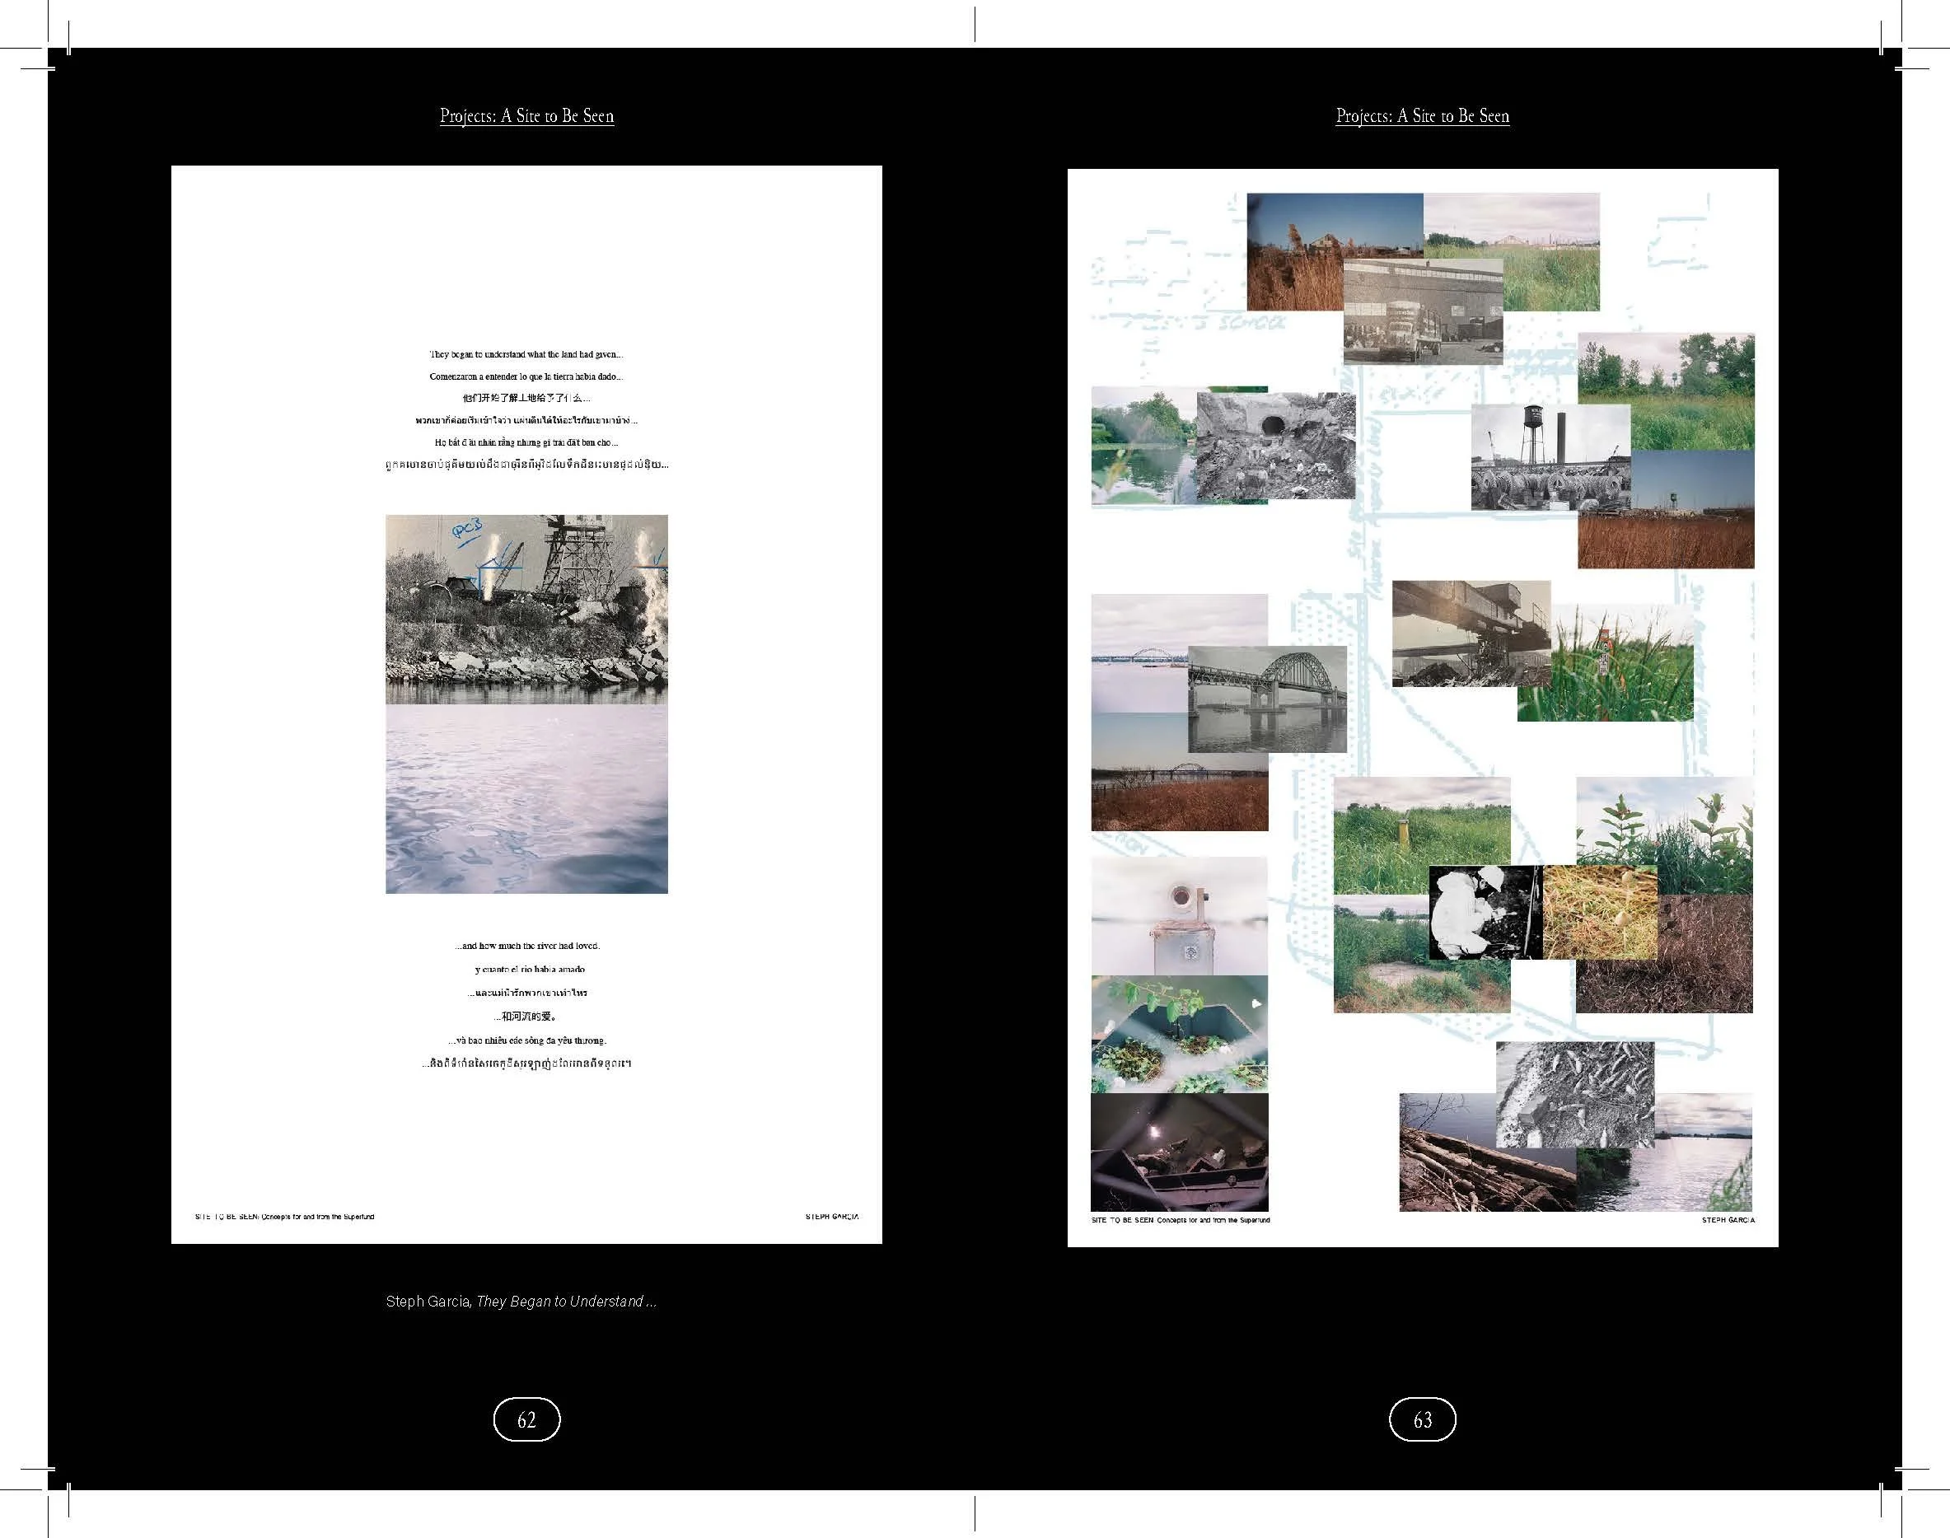
Task: Click the left page header "Projects: A Site to Be Seen"
Action: point(526,116)
